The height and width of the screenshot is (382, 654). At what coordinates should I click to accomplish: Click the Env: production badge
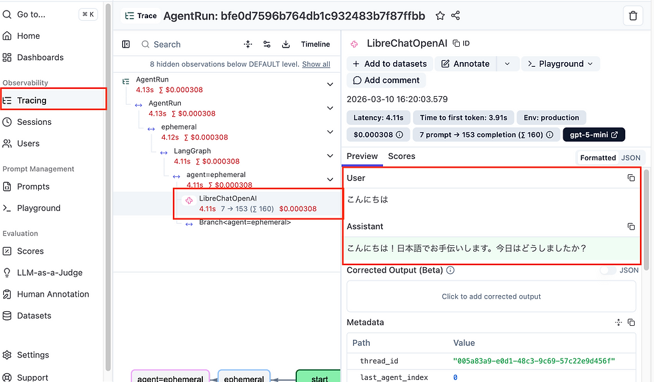[551, 118]
